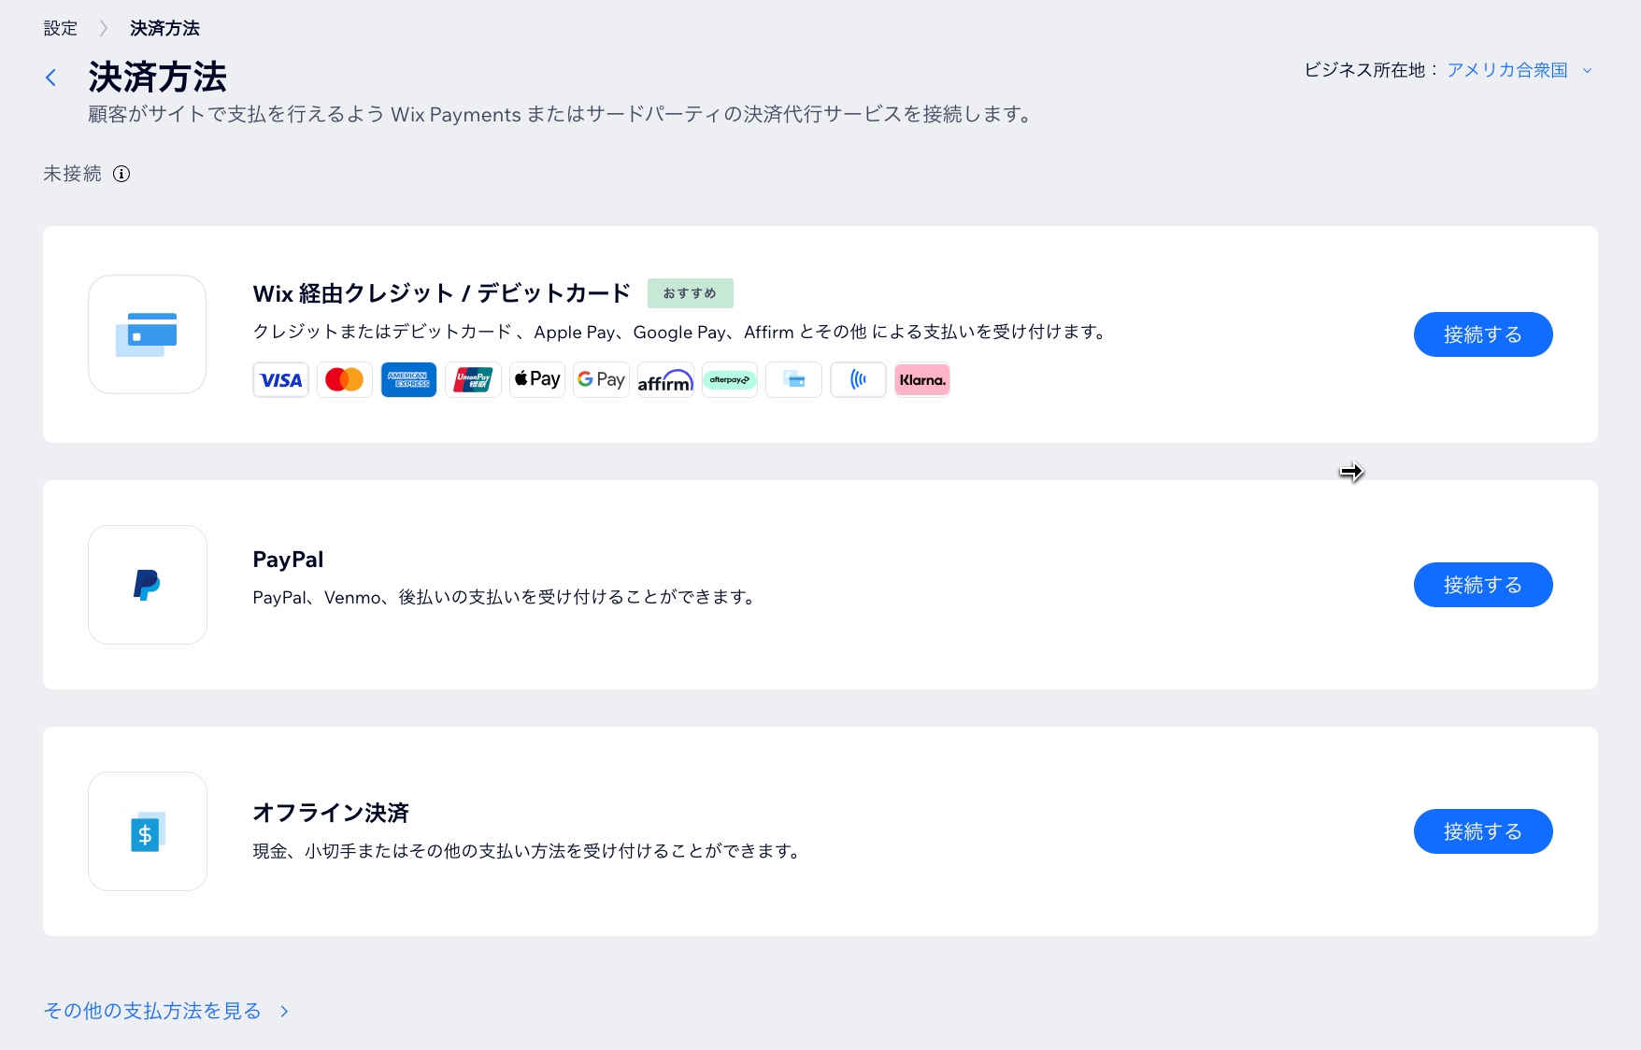Click the Apple Pay logo

(537, 380)
